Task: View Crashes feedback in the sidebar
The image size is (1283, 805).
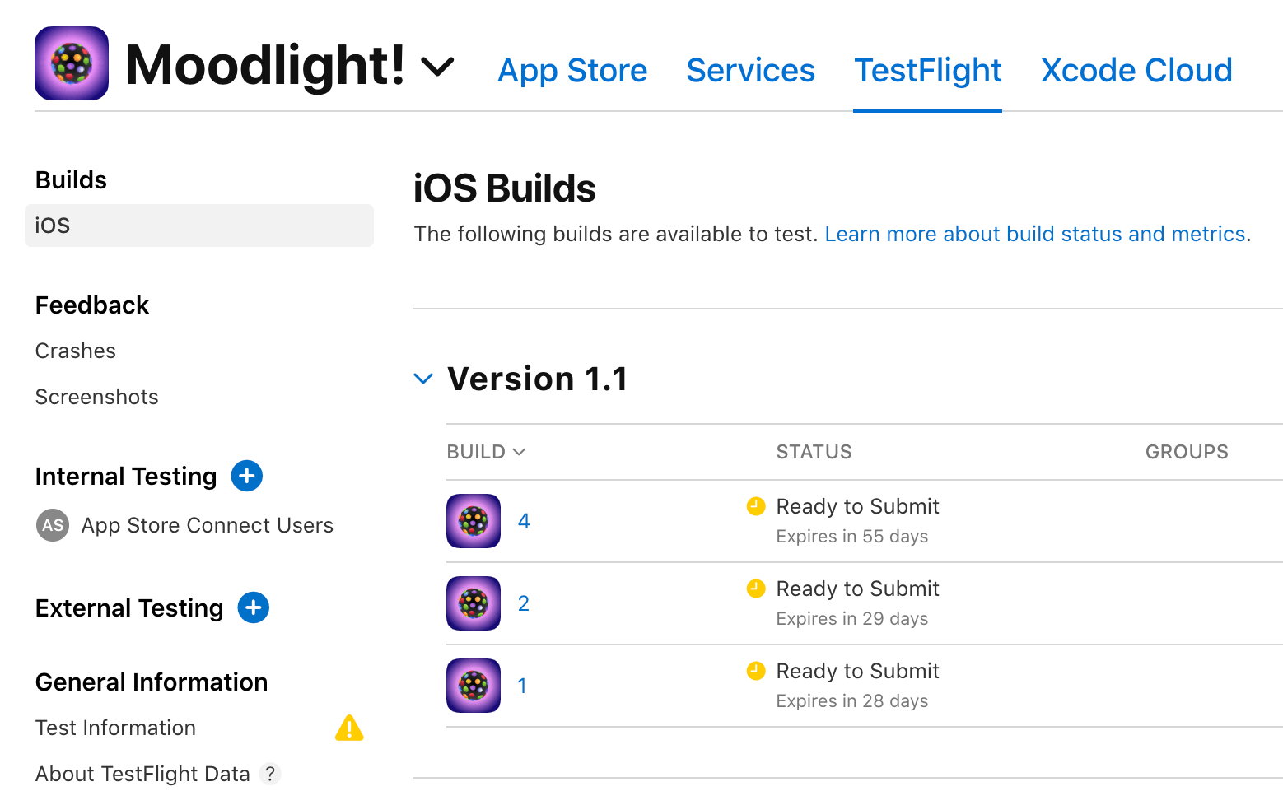Action: [75, 351]
